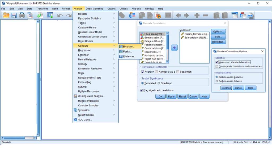Expand the Quality Control submenu

coord(96,115)
